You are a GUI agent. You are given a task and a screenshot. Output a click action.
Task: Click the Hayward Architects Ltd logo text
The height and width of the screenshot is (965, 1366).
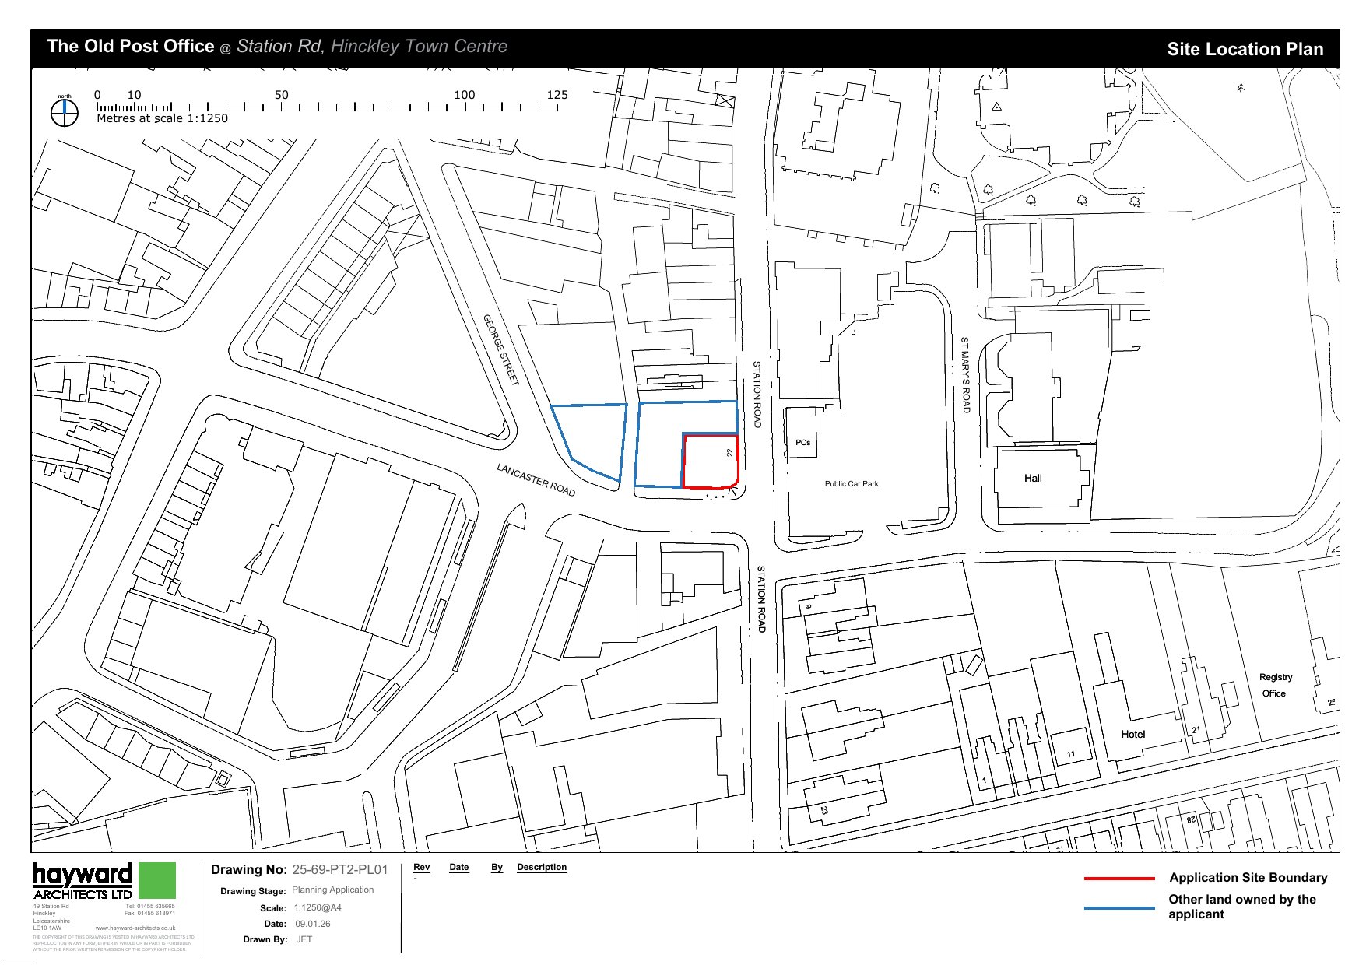(83, 882)
